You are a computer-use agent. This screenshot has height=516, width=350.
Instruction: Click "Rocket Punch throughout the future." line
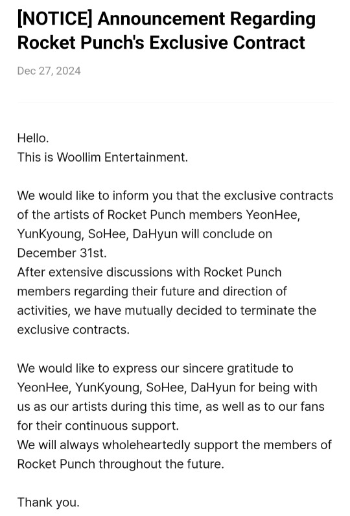(121, 464)
